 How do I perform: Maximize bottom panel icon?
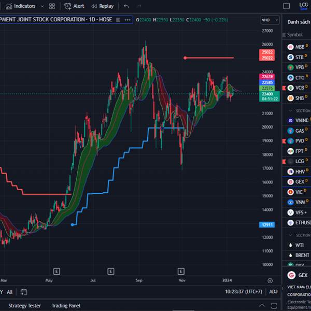274,306
